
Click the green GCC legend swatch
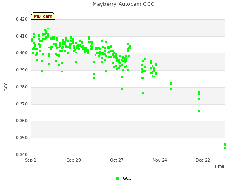(x=117, y=179)
